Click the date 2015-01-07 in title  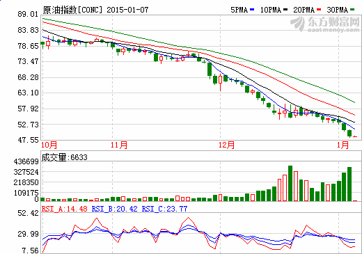[127, 10]
